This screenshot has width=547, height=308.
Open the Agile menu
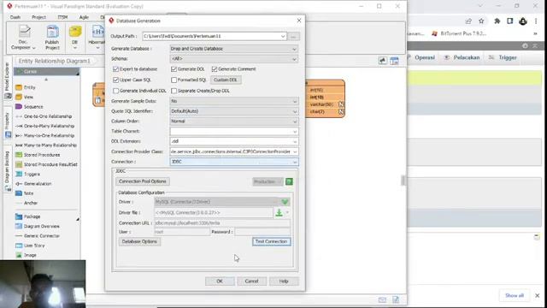click(84, 17)
